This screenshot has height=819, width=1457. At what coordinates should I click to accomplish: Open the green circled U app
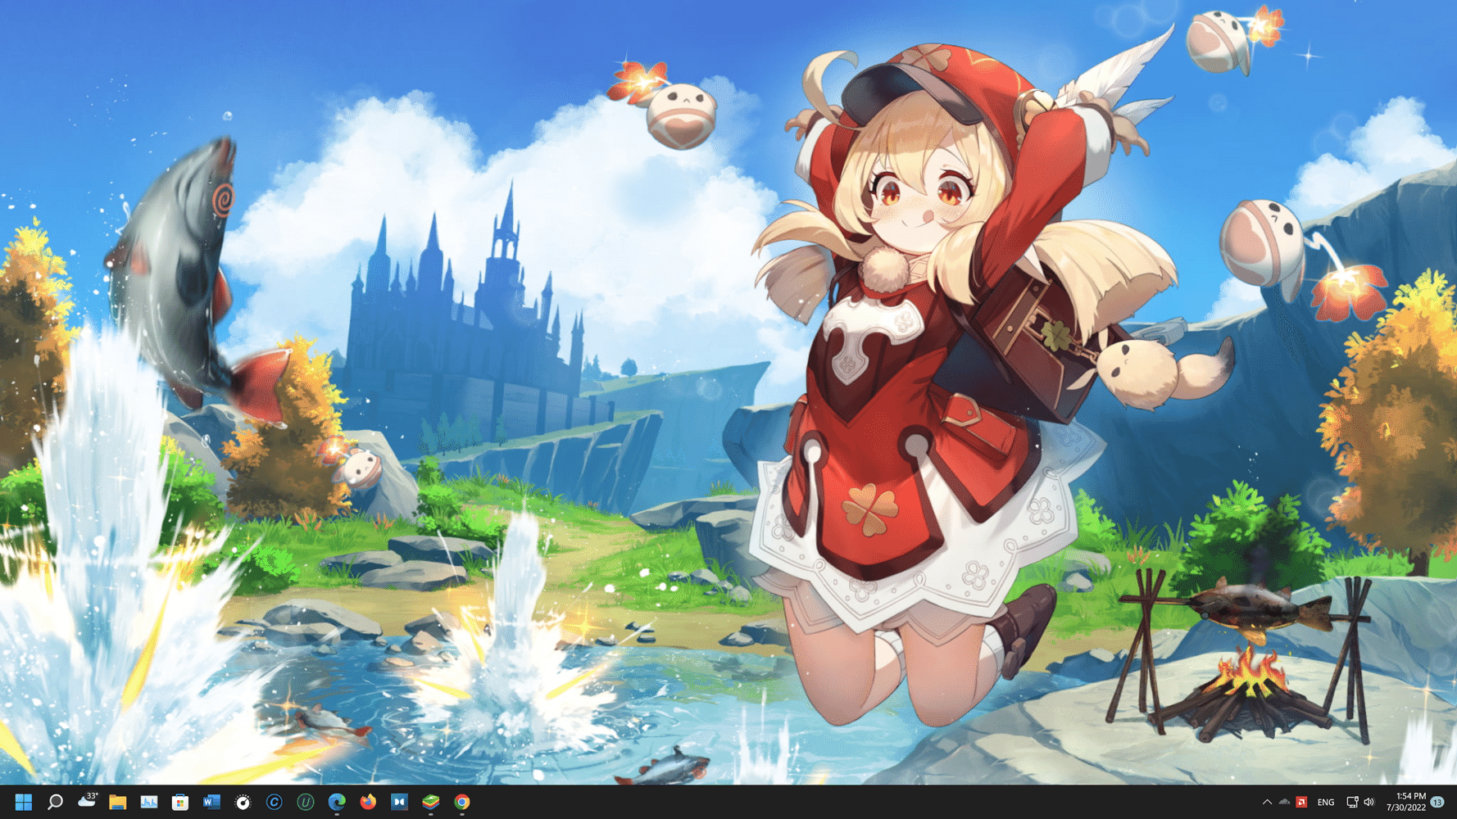pyautogui.click(x=305, y=802)
